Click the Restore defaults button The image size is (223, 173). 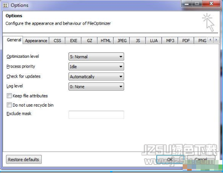[24, 160]
